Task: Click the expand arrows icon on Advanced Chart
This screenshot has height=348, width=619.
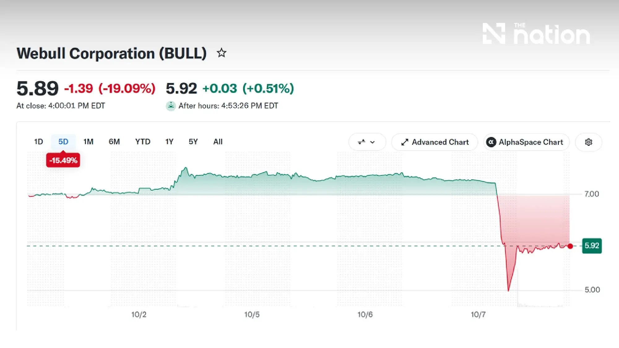Action: coord(405,142)
